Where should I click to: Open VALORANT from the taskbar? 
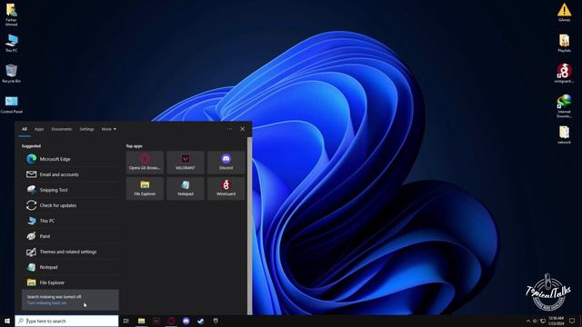(156, 321)
